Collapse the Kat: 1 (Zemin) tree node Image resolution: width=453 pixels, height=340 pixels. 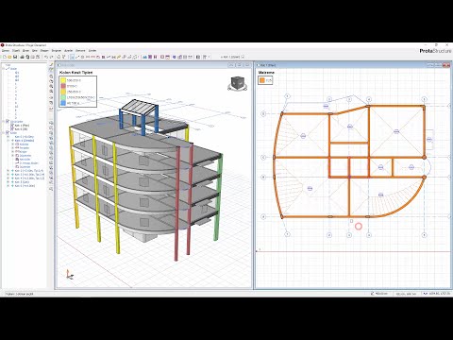tap(8, 141)
